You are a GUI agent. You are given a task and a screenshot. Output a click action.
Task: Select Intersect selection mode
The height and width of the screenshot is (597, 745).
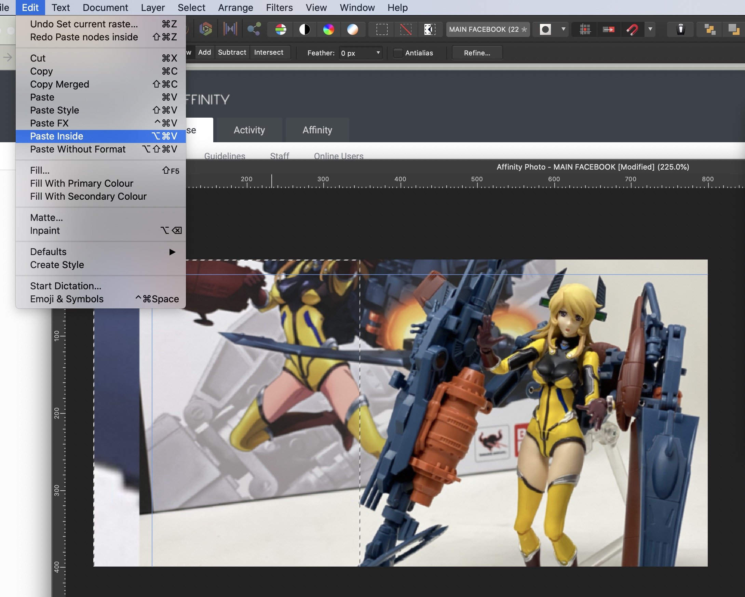click(269, 53)
